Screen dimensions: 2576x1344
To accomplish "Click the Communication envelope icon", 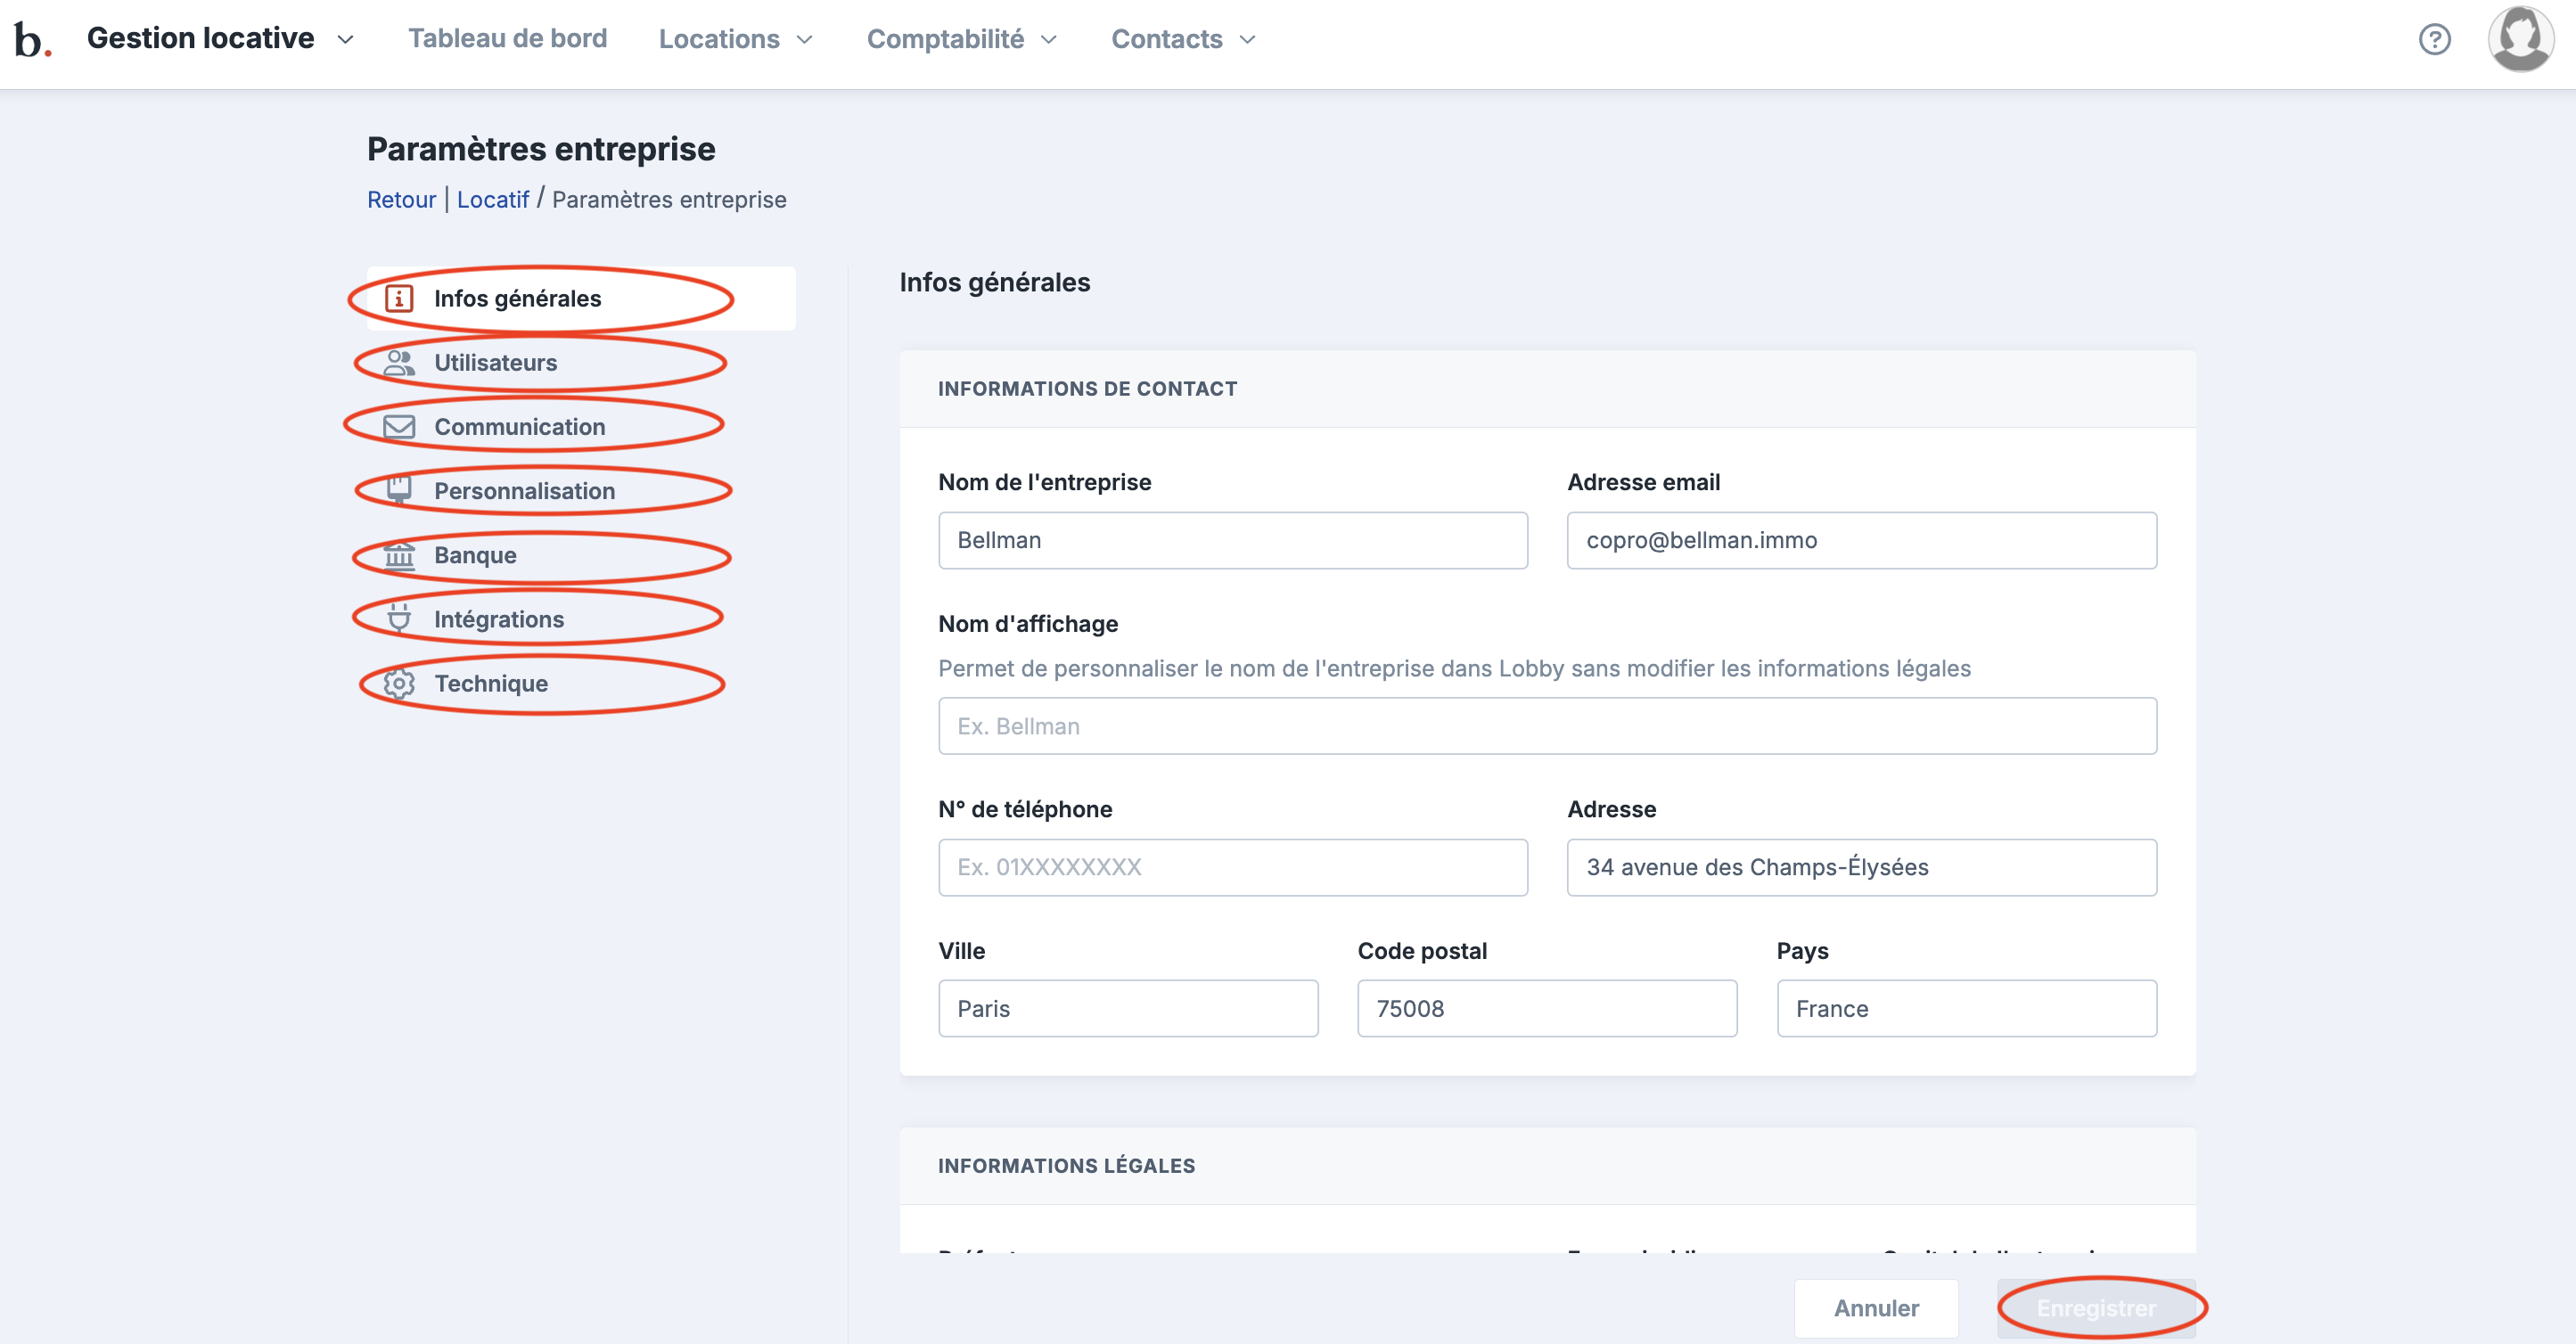I will (x=399, y=427).
